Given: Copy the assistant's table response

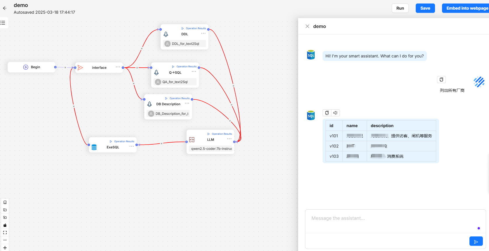Looking at the screenshot, I should (327, 113).
